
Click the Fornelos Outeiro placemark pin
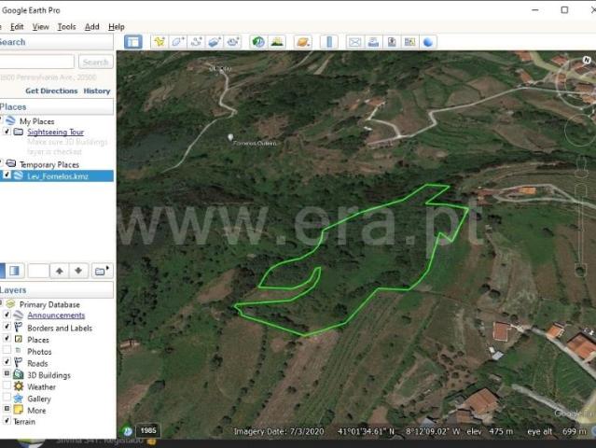click(230, 137)
